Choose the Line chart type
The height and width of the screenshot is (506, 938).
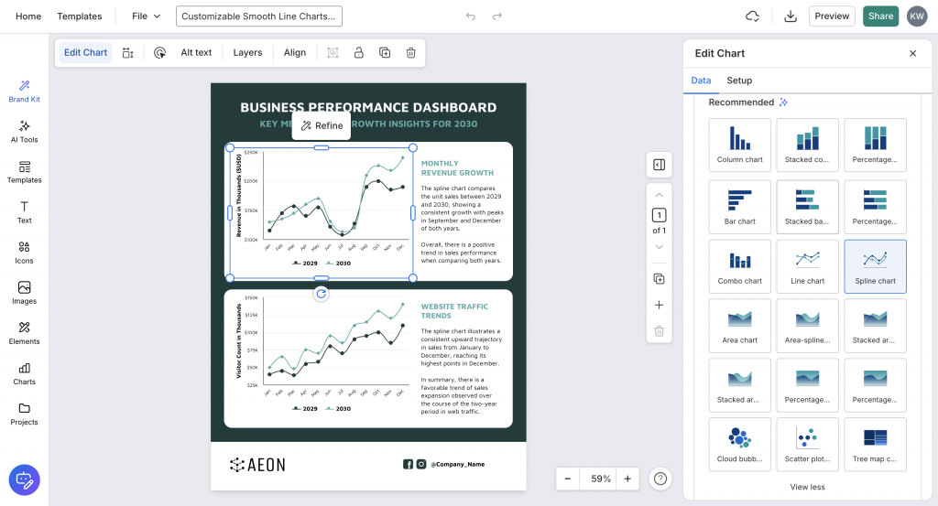[x=807, y=266]
